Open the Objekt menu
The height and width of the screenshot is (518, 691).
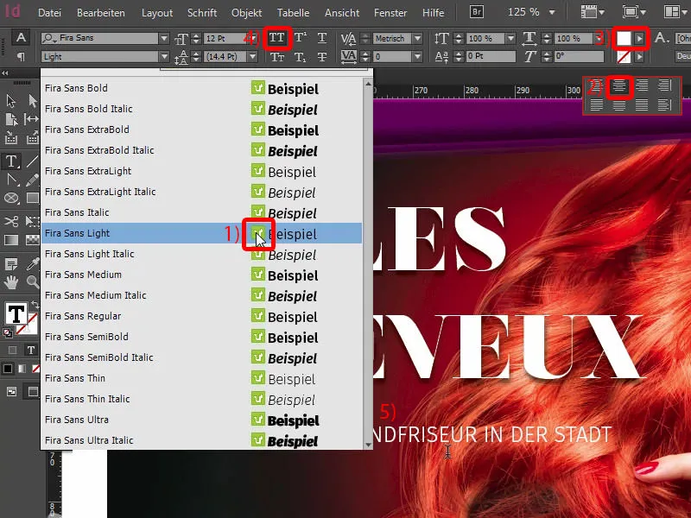point(247,13)
